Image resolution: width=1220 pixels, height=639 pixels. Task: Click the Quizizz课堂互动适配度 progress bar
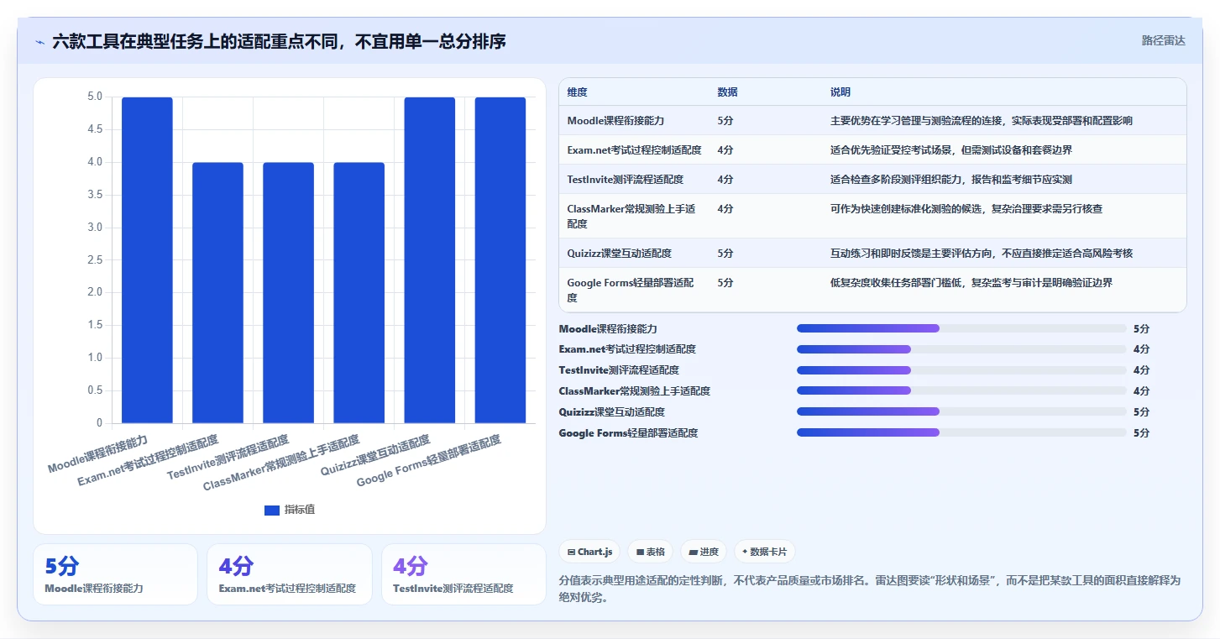click(961, 411)
